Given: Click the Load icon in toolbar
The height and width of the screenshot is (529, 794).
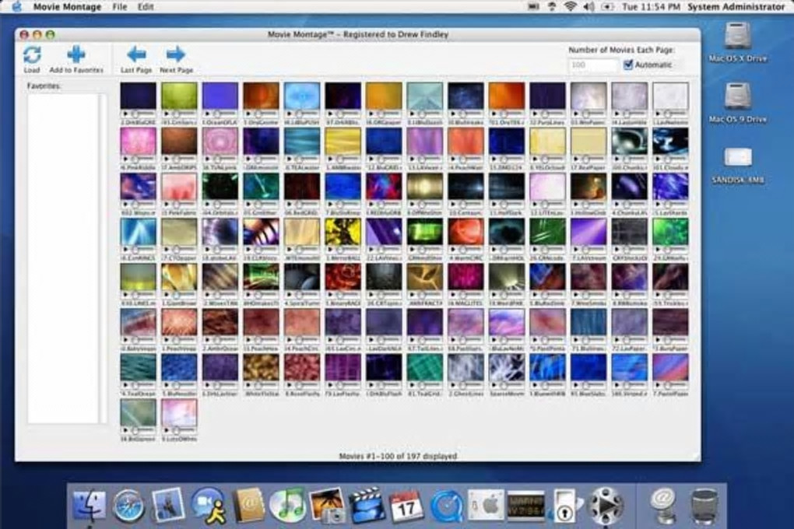Looking at the screenshot, I should coord(32,54).
